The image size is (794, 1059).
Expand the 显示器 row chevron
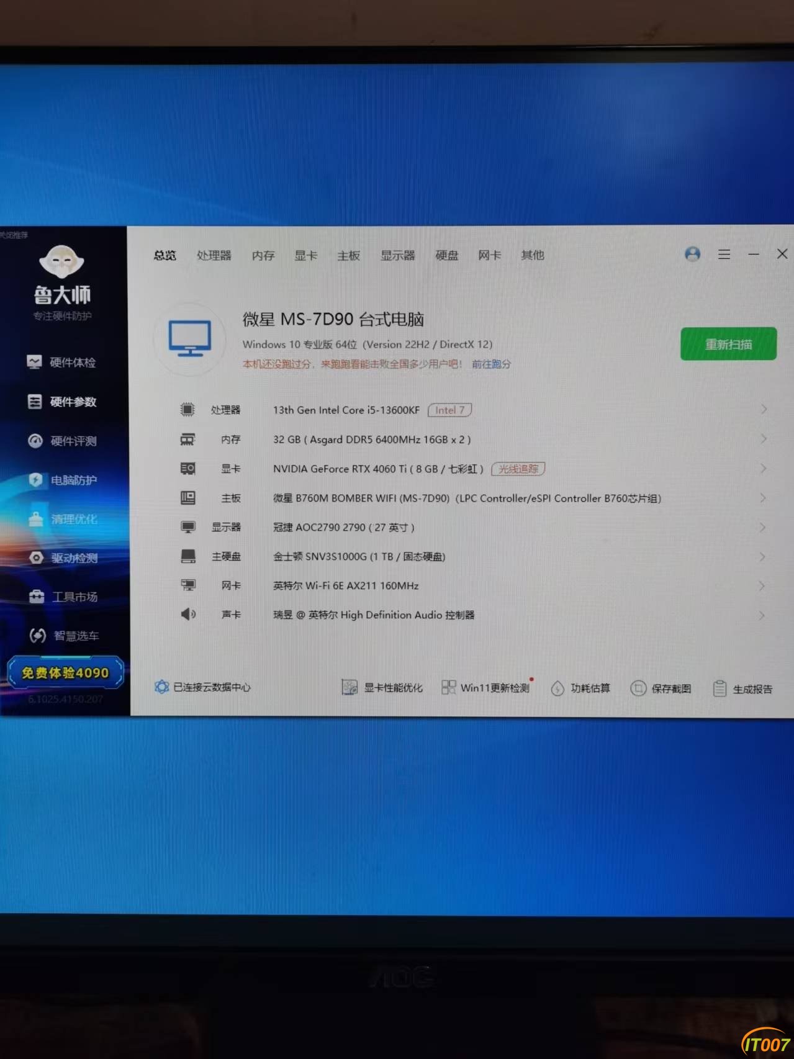tap(764, 527)
